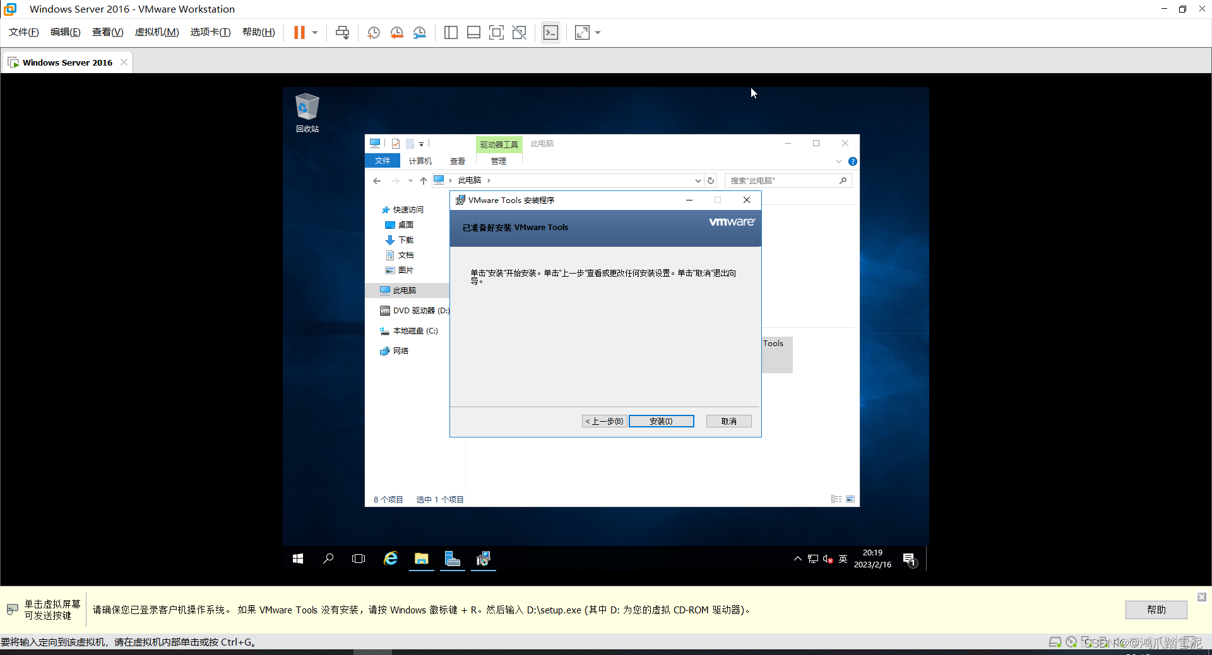The width and height of the screenshot is (1212, 655).
Task: Show or hide the library sidebar icon
Action: [x=451, y=33]
